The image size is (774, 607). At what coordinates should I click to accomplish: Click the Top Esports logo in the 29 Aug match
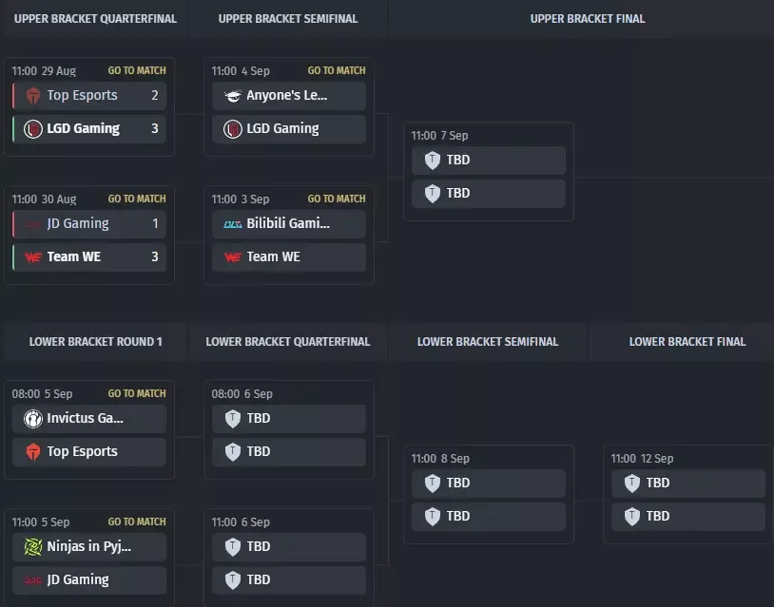(x=33, y=95)
